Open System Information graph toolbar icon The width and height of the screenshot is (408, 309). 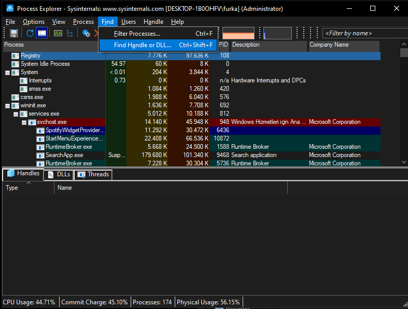58,33
